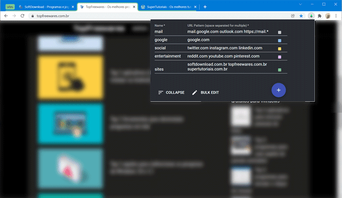Open the tab search chevron
This screenshot has height=198, width=342.
300,4
